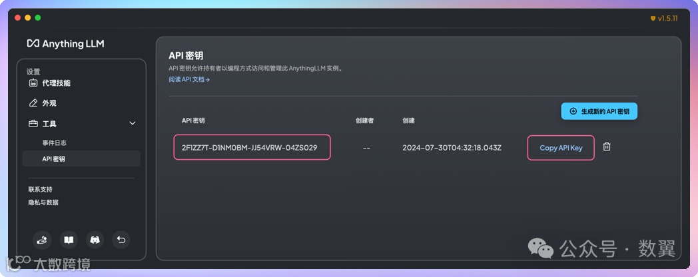The height and width of the screenshot is (277, 698).
Task: Click the green maximize window button
Action: pos(38,18)
